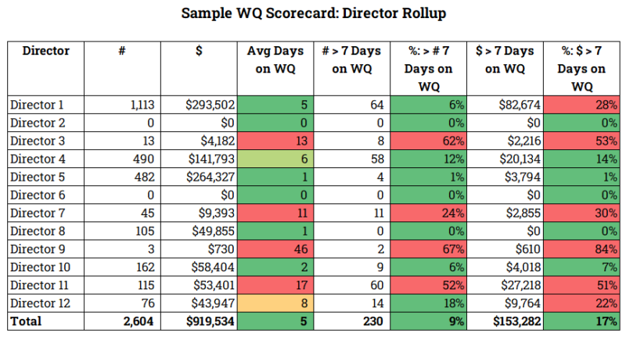Select the 'Director' column header cell
Image resolution: width=626 pixels, height=337 pixels.
(46, 52)
